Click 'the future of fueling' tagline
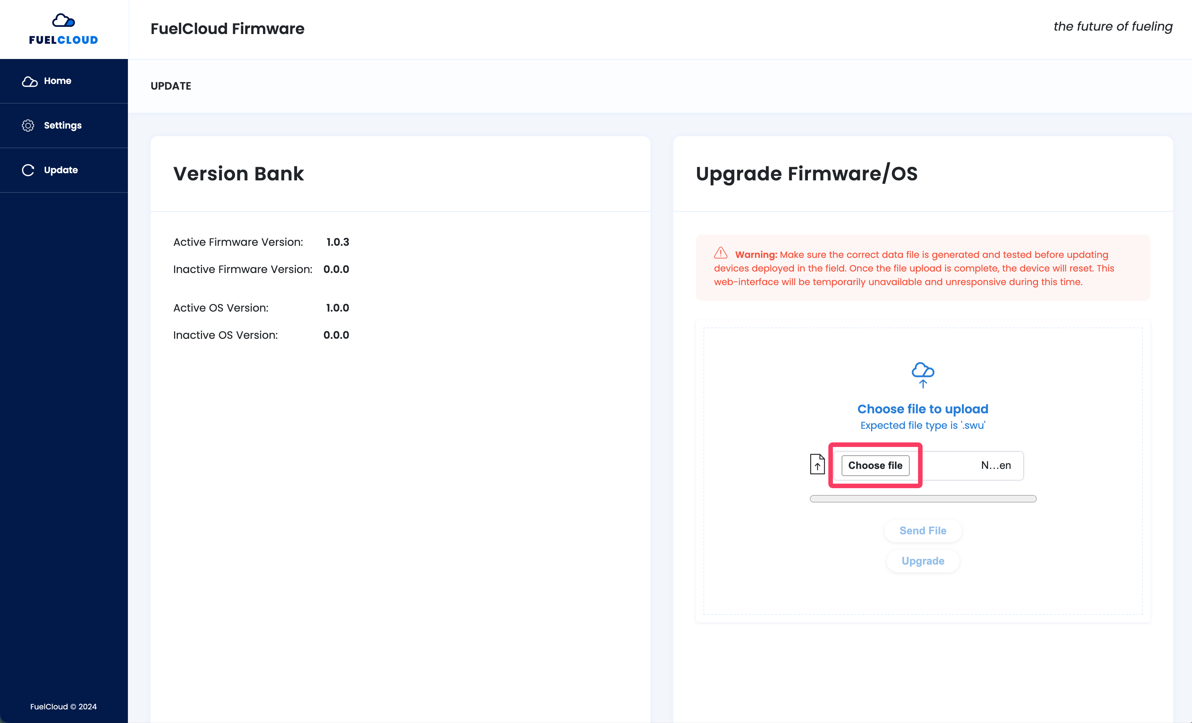 [x=1113, y=26]
